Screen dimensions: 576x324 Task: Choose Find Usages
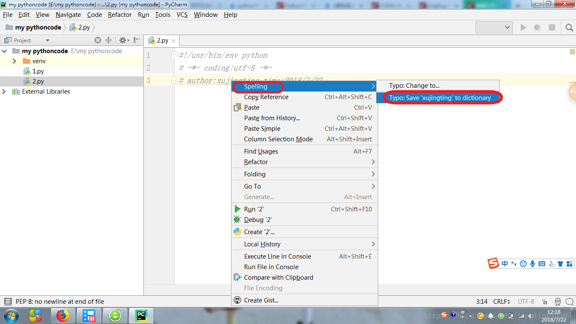point(304,151)
